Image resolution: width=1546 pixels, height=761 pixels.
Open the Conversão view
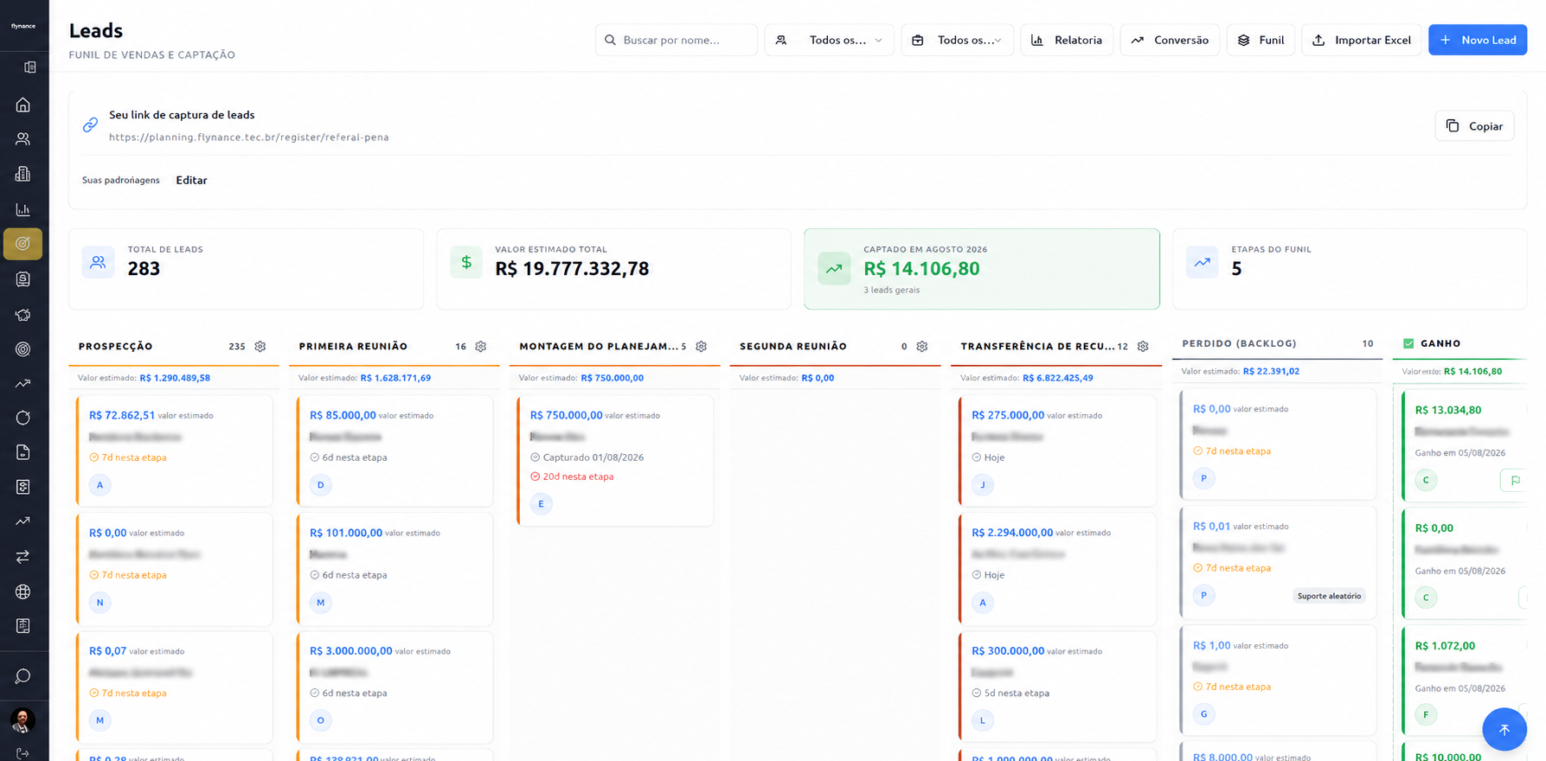point(1170,40)
